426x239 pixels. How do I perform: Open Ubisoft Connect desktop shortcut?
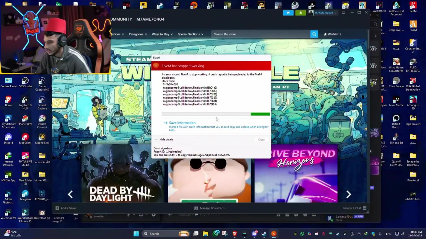pos(42,122)
